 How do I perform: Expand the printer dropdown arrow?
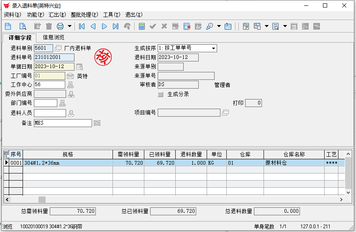[69, 26]
